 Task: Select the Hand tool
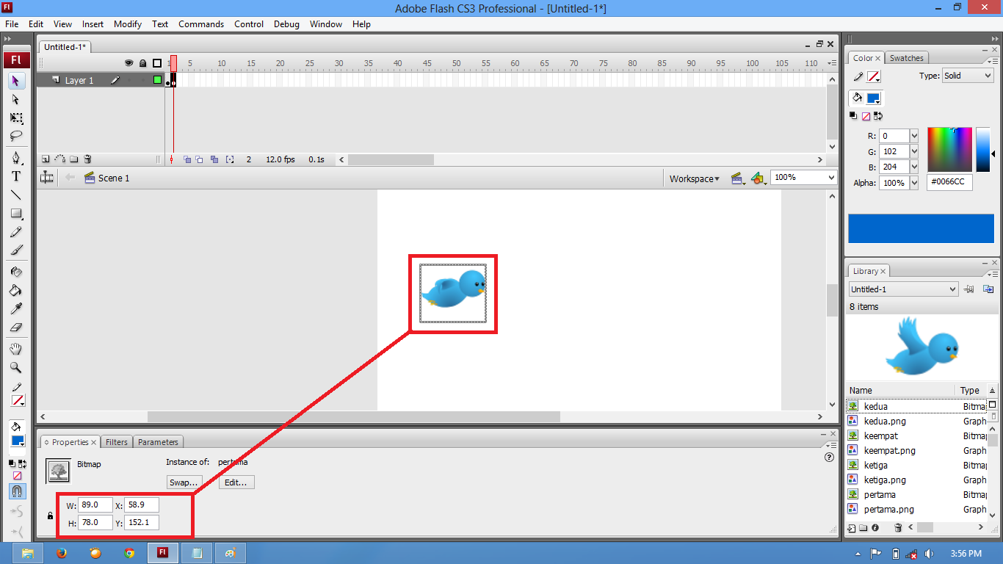(16, 349)
